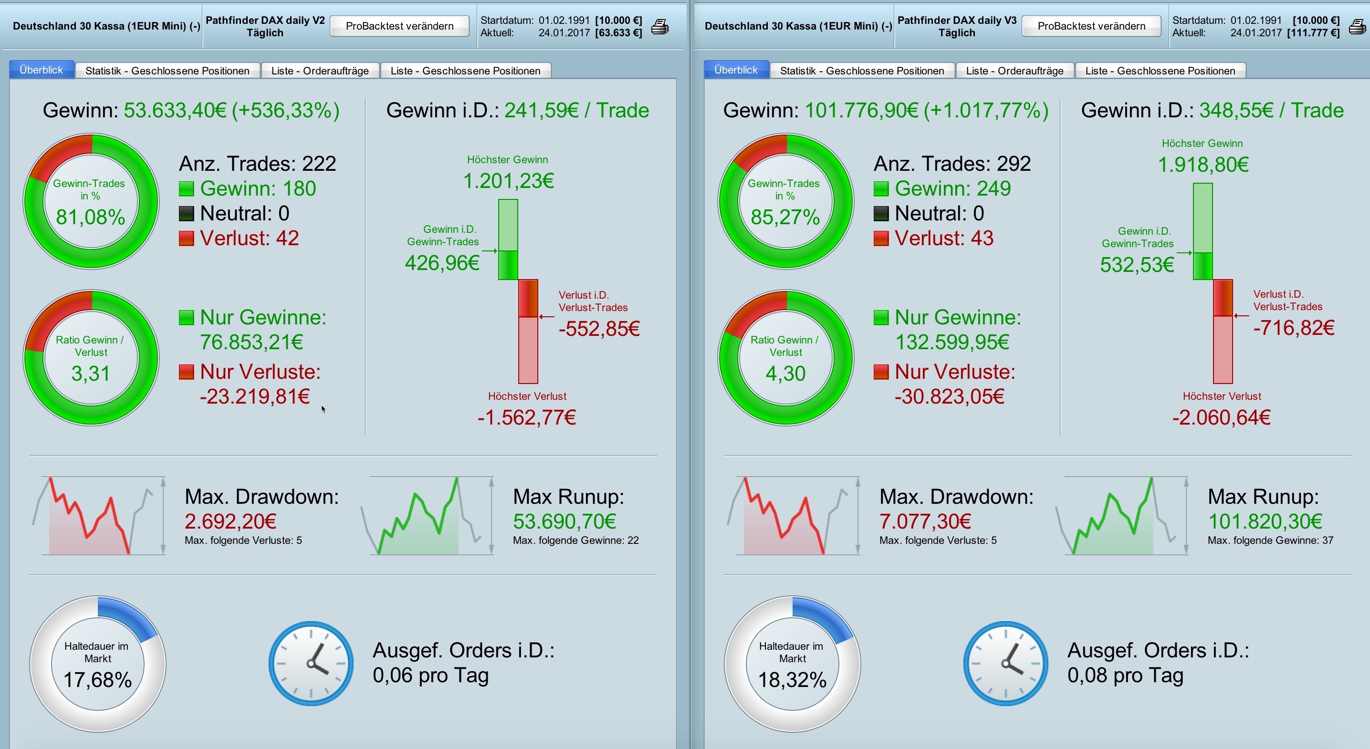Click the Haltedauer im Markt 17,68% gauge
This screenshot has height=749, width=1370.
point(98,664)
